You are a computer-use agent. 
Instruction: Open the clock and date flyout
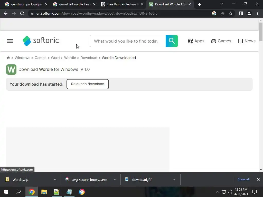(x=241, y=192)
